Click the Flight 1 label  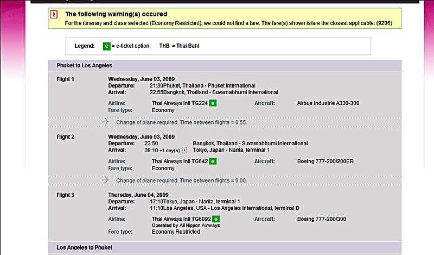pyautogui.click(x=65, y=79)
